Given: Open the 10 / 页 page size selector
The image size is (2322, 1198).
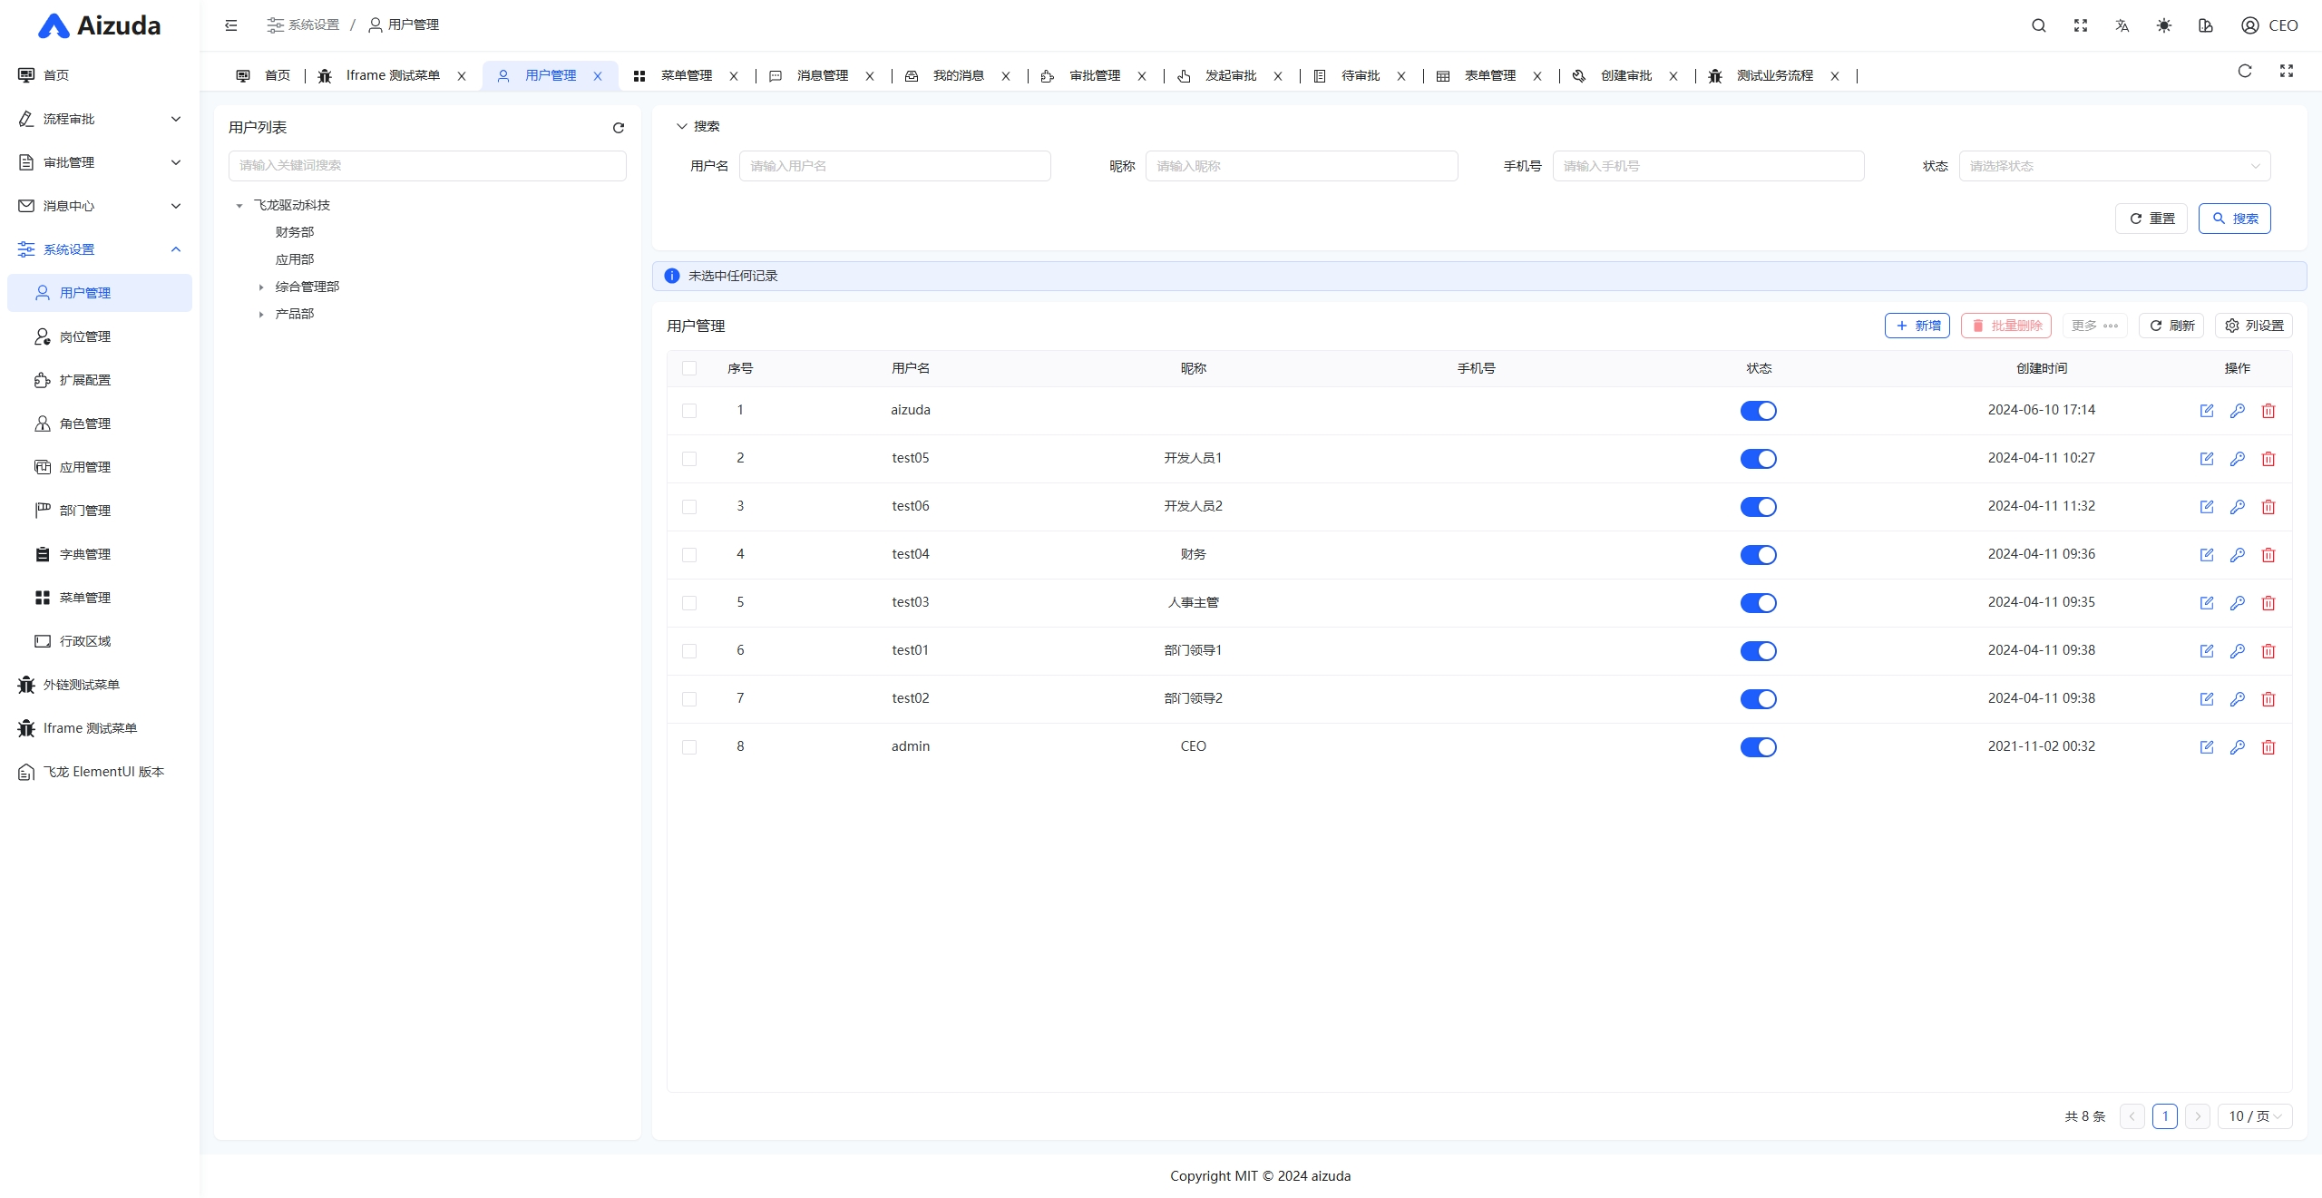Looking at the screenshot, I should [x=2254, y=1116].
